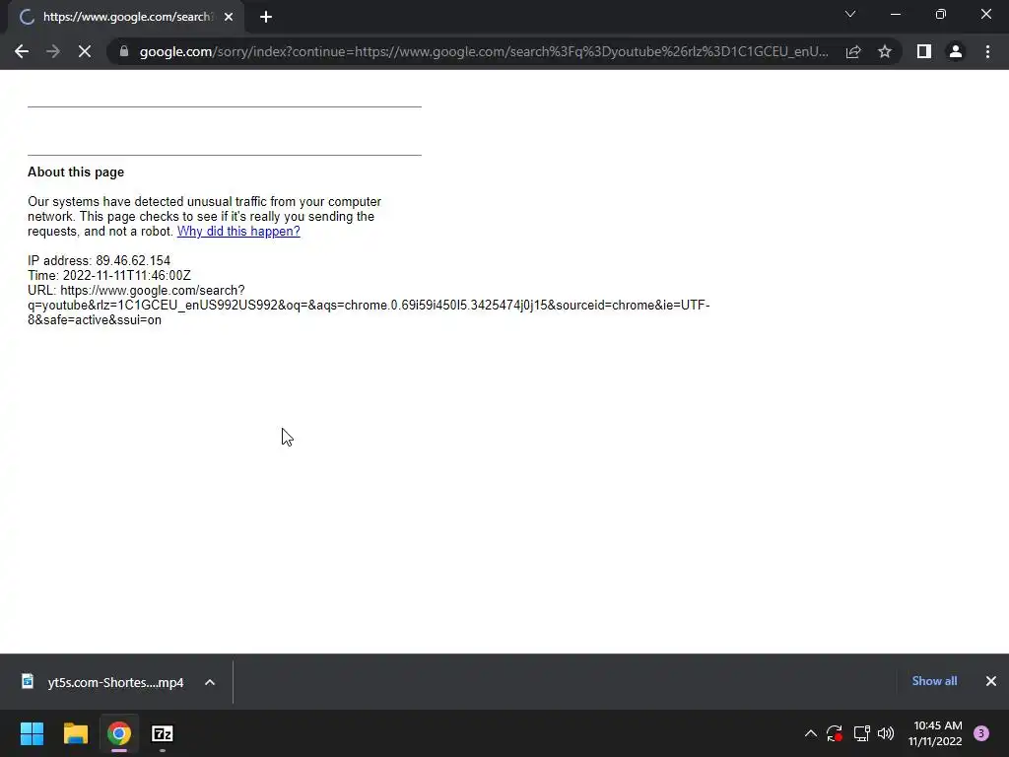The image size is (1009, 757).
Task: Select the google.com search tab
Action: tap(126, 17)
